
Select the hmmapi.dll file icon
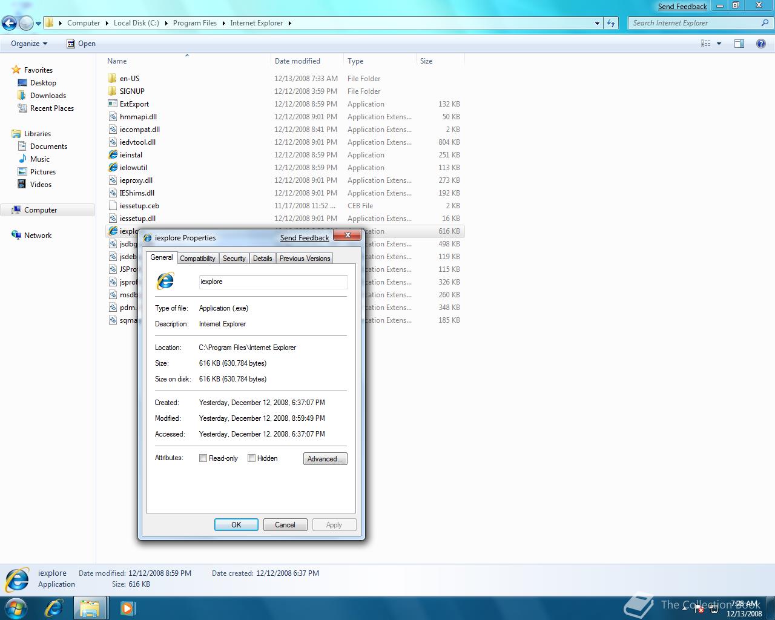113,117
